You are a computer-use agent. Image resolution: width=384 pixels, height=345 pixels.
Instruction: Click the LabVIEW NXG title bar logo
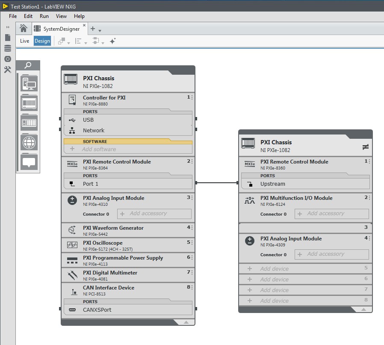click(5, 6)
